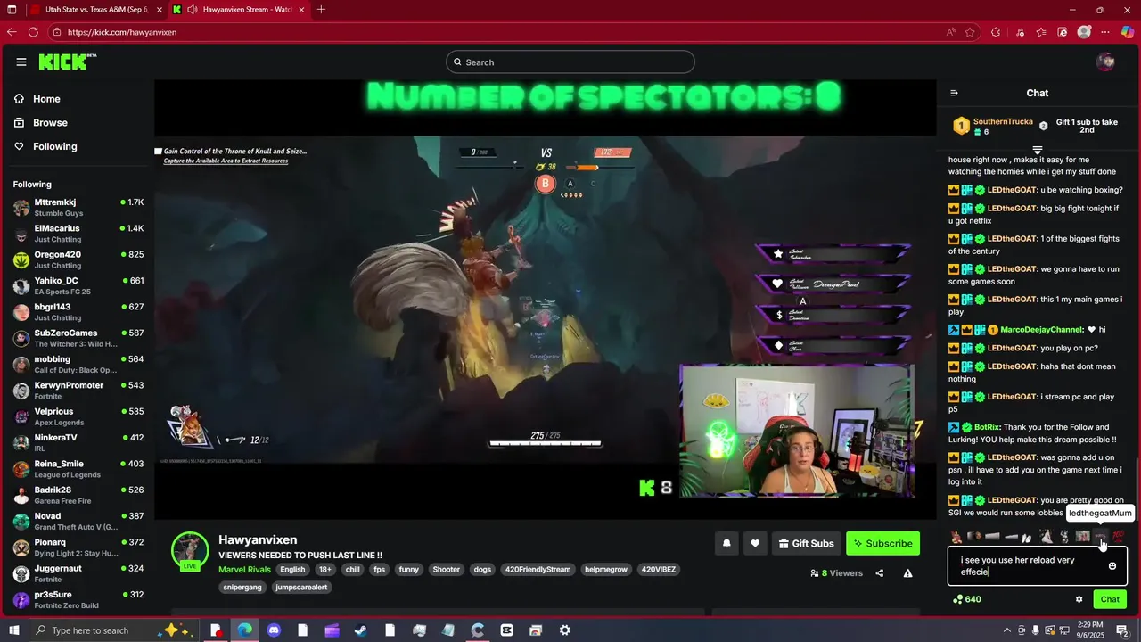Open the user profile avatar menu
The height and width of the screenshot is (642, 1141).
click(x=1105, y=62)
